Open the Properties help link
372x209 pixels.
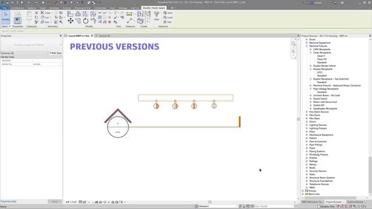click(9, 201)
